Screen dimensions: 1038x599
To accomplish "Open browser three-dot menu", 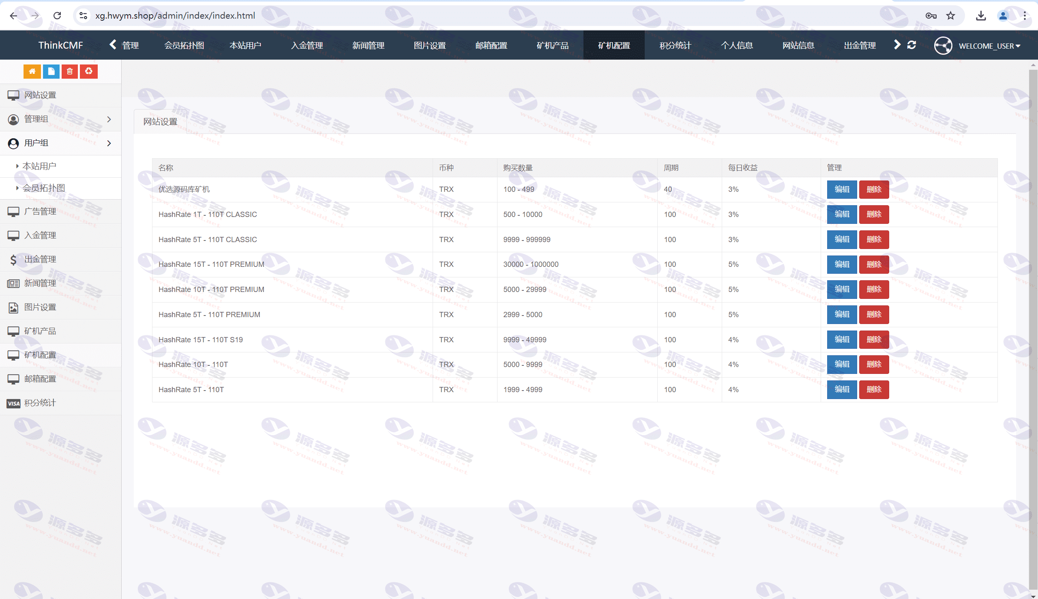I will [x=1025, y=16].
